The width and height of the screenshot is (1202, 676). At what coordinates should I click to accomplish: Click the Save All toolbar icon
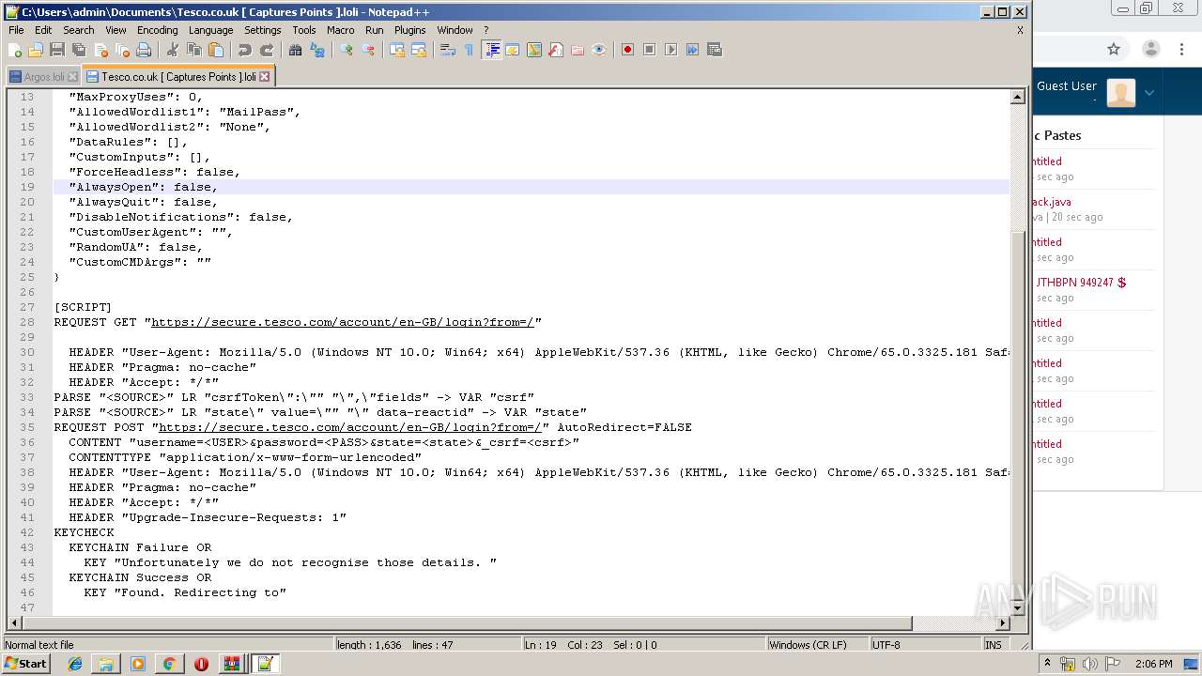click(x=79, y=50)
